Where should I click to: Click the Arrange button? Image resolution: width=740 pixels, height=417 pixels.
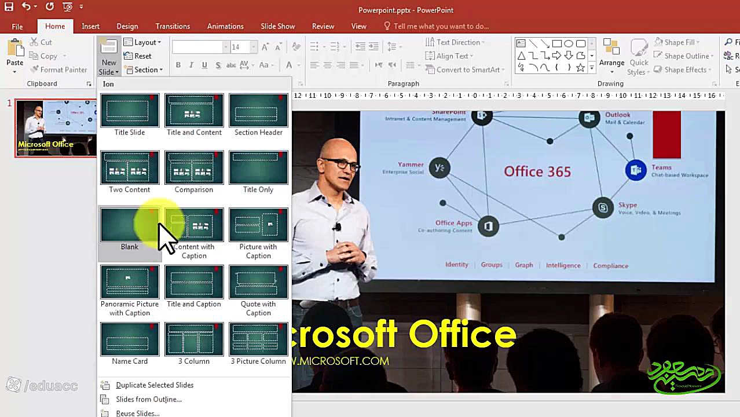(611, 56)
